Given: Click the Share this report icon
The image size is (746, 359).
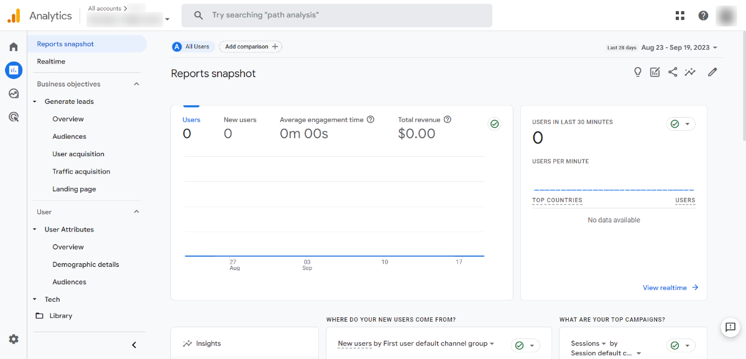Looking at the screenshot, I should pos(673,72).
